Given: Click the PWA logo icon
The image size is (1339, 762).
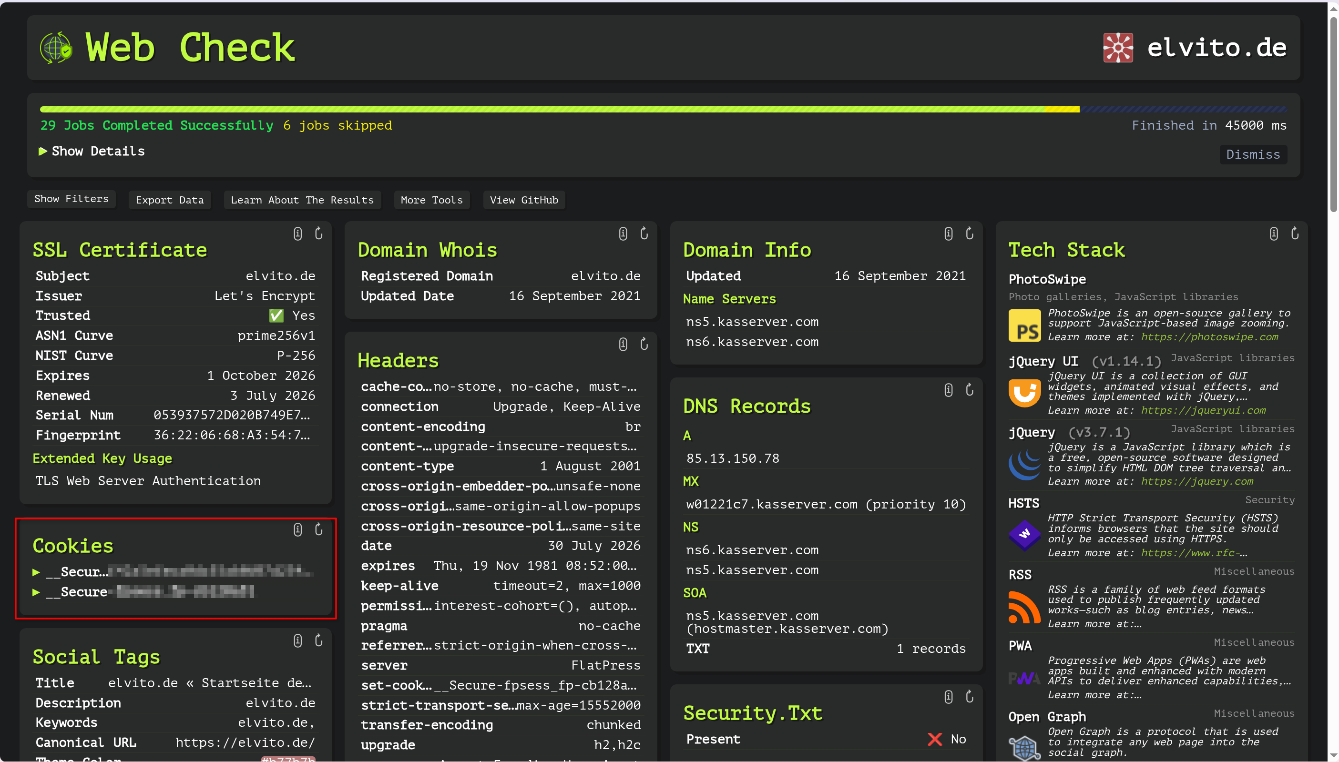Looking at the screenshot, I should point(1024,678).
